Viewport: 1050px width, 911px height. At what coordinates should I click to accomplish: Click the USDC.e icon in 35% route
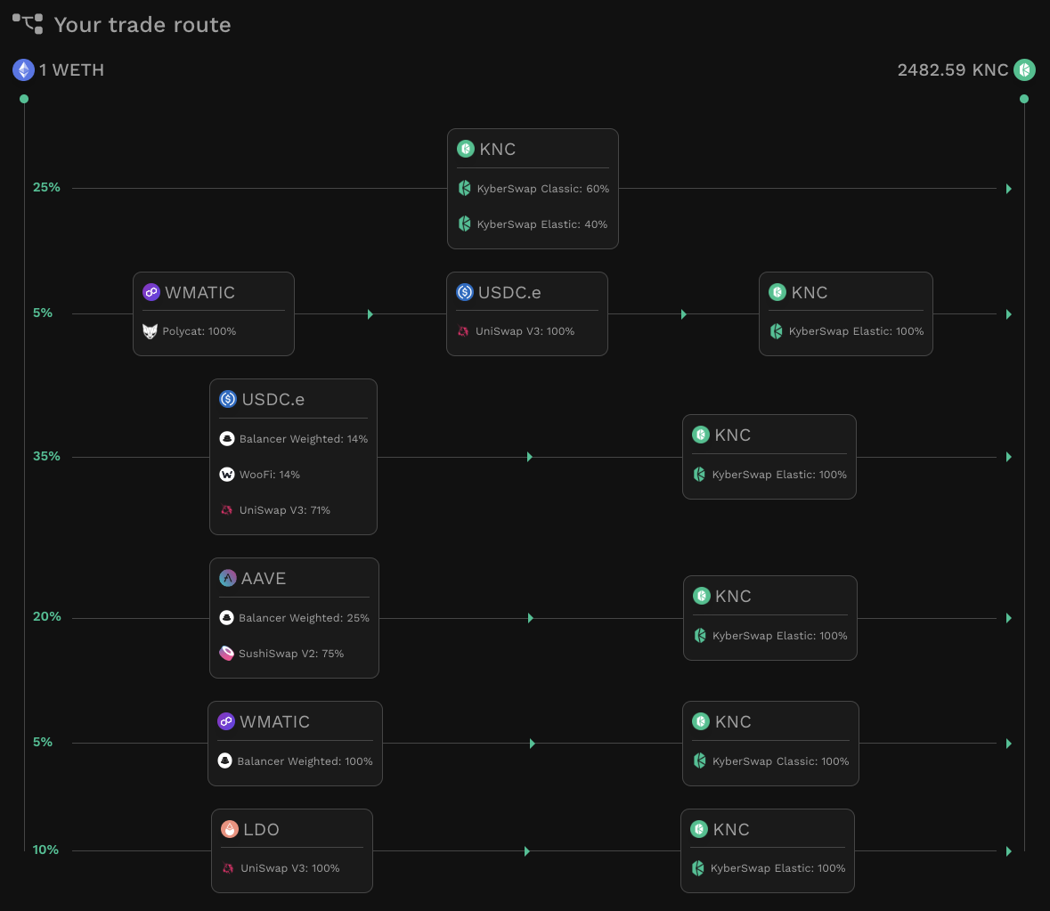point(228,399)
